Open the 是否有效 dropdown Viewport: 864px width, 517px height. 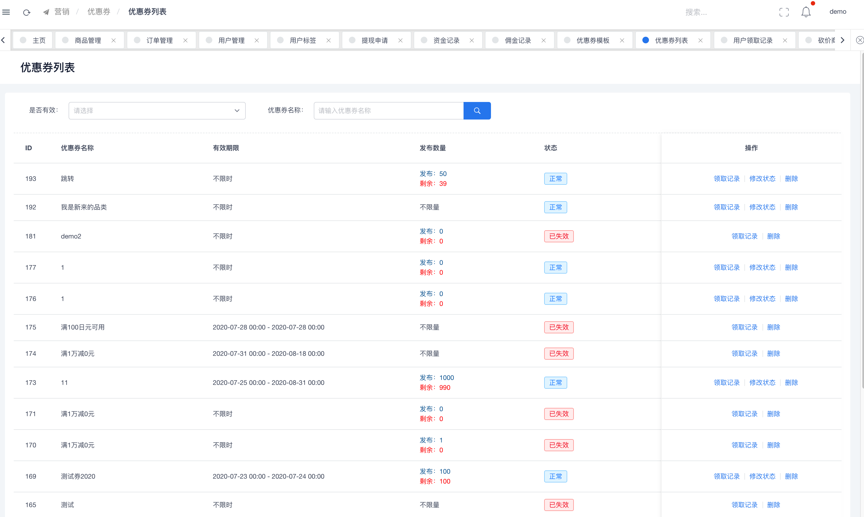pyautogui.click(x=157, y=111)
